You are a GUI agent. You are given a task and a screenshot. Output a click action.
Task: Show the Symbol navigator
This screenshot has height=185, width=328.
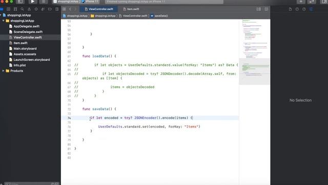[15, 9]
